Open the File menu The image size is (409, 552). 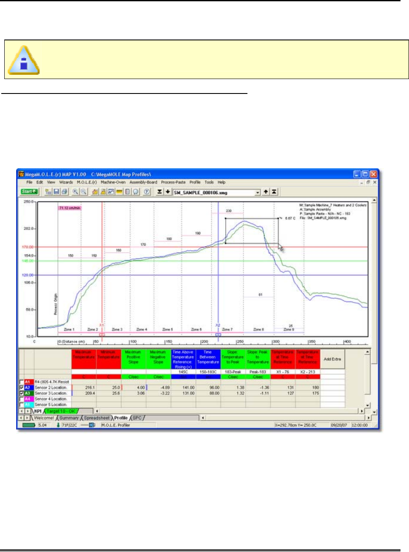point(29,182)
